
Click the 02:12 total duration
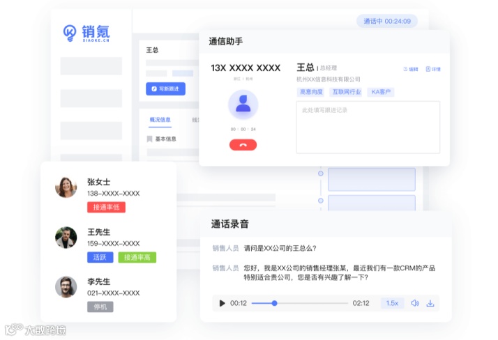(x=361, y=303)
